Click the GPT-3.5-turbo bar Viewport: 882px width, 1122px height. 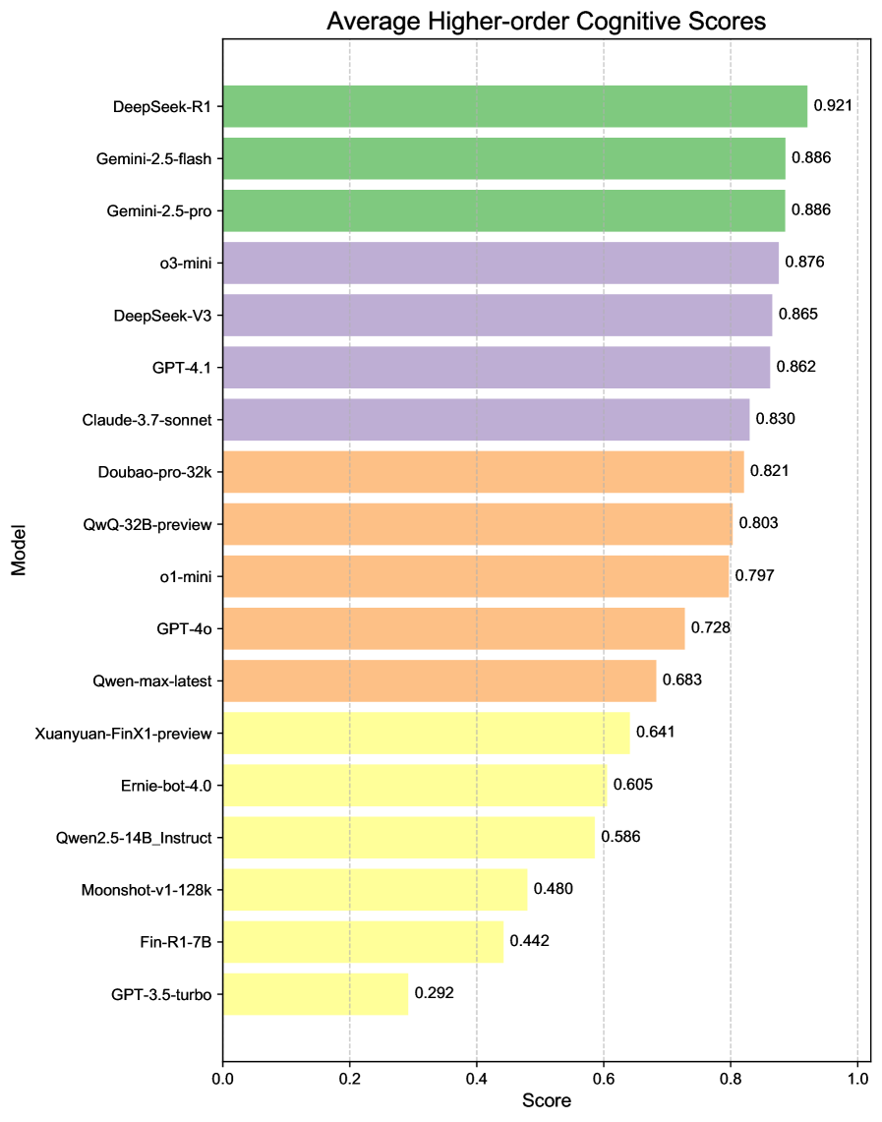tap(316, 993)
